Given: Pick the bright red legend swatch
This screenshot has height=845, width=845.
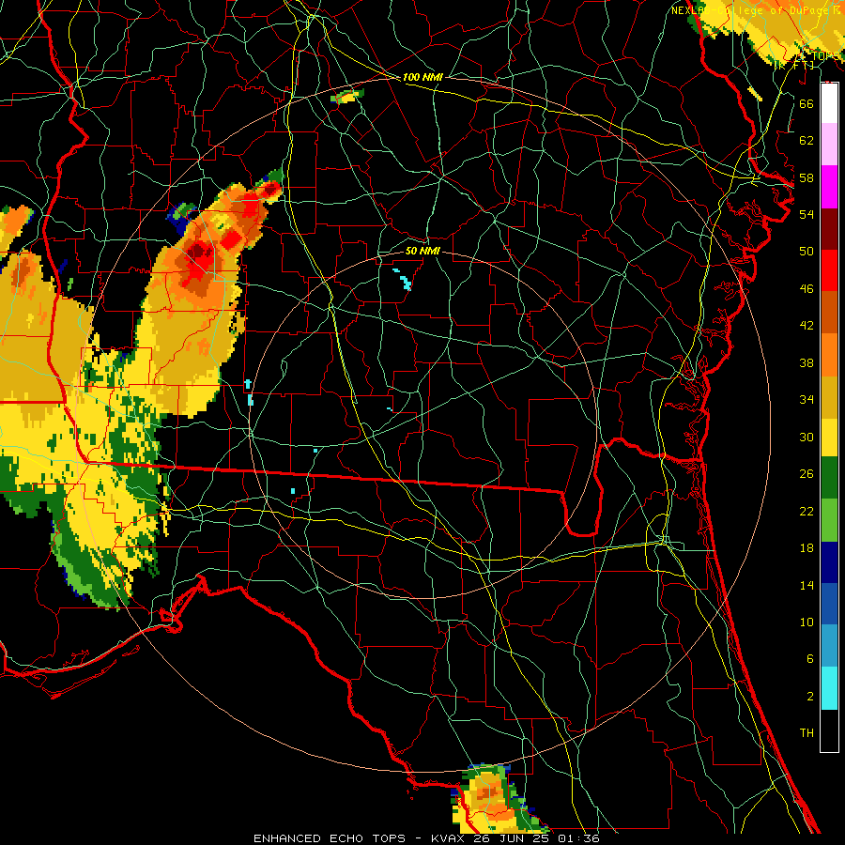Looking at the screenshot, I should coord(829,270).
